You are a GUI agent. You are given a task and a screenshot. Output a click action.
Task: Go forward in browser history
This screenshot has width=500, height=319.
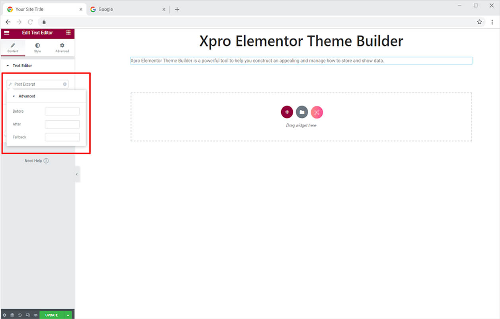tap(19, 22)
